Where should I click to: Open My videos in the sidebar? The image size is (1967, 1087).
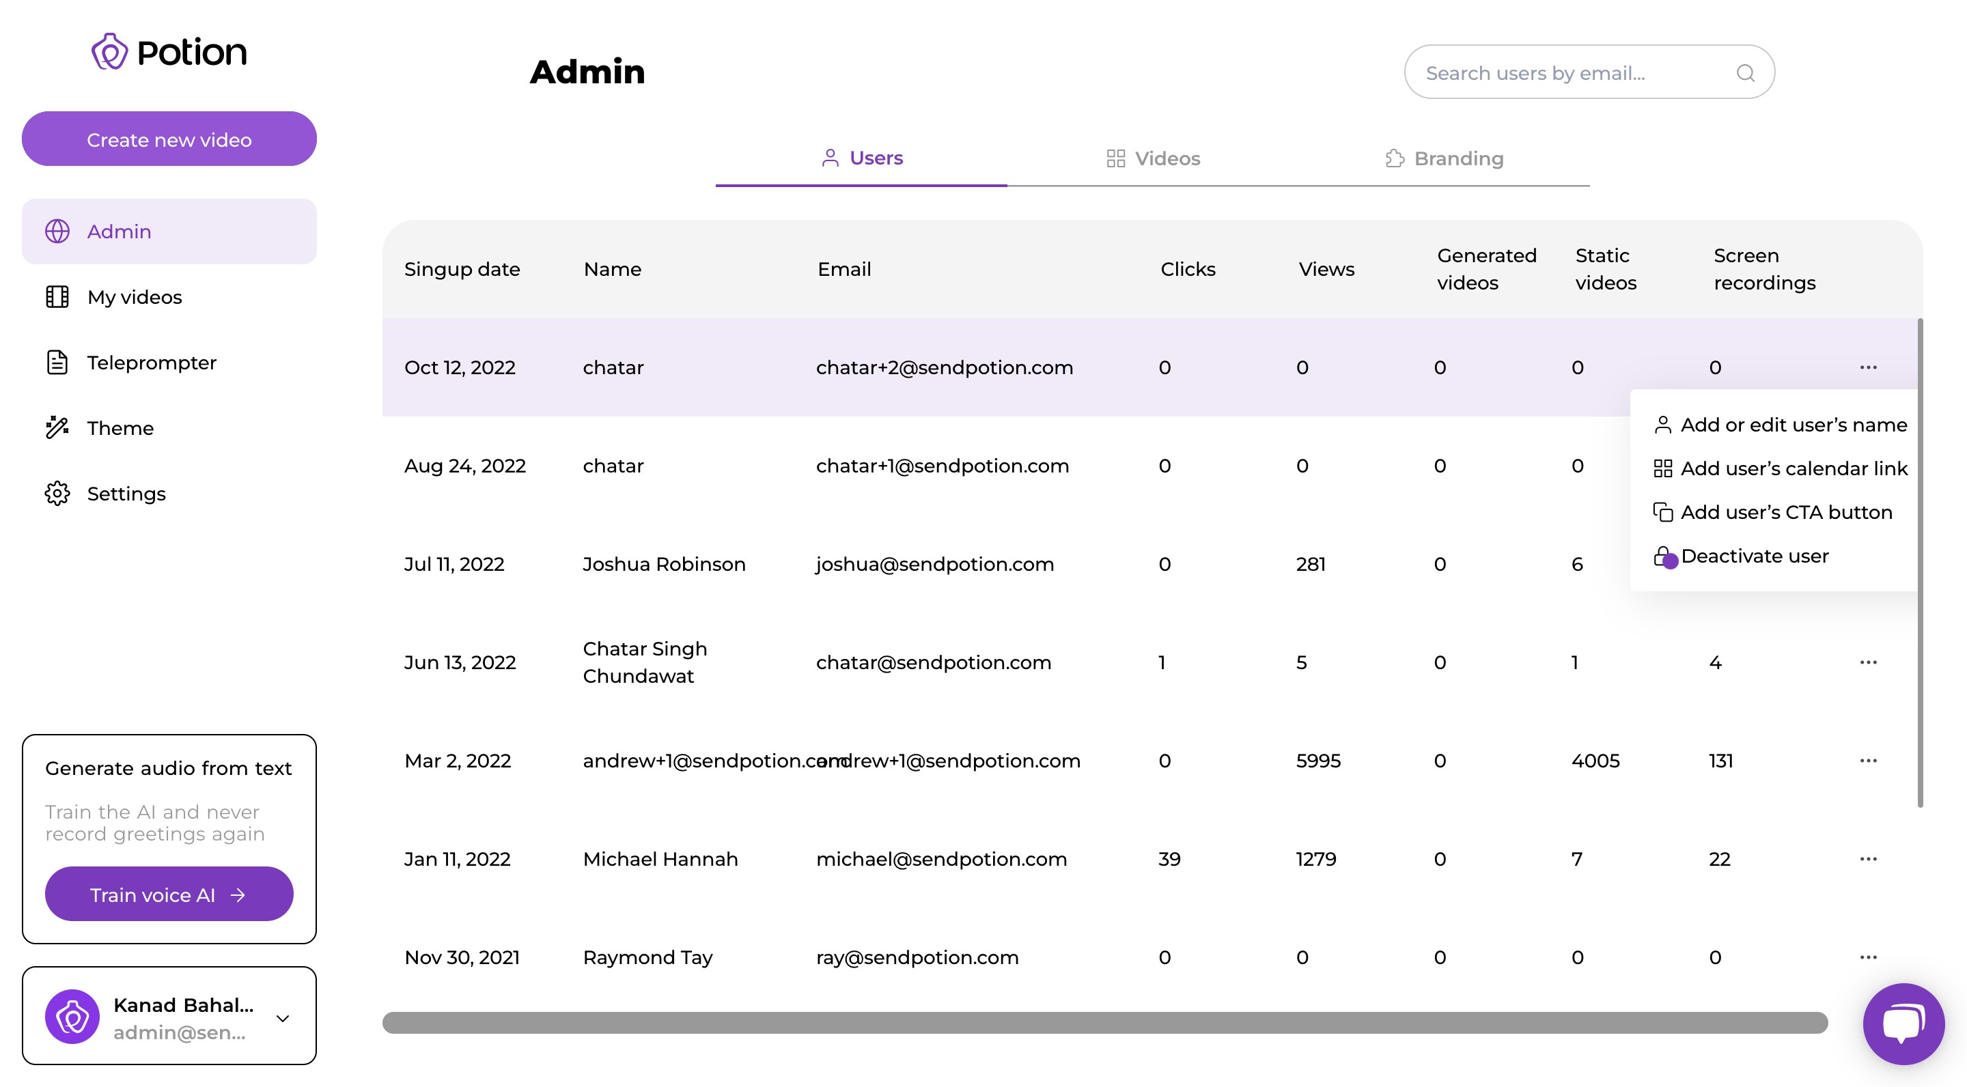coord(169,297)
